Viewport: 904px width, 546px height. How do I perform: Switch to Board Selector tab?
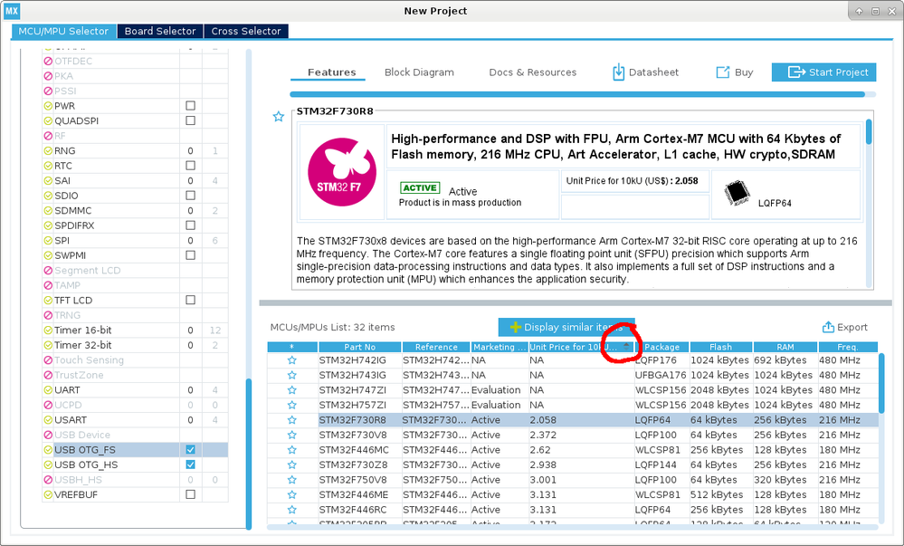point(160,31)
